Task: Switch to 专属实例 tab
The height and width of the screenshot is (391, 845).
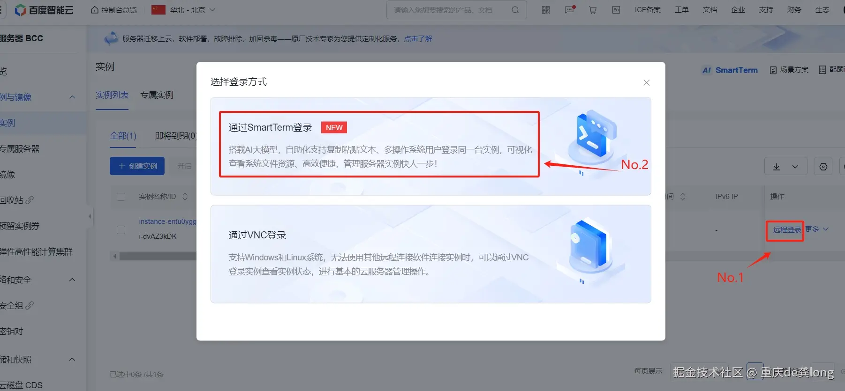Action: pyautogui.click(x=157, y=95)
